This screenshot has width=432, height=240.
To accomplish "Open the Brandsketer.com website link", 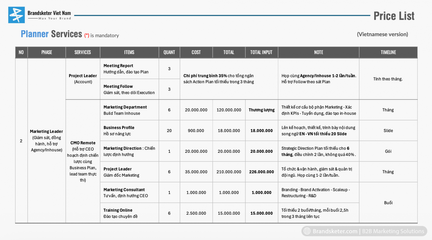I will (335, 231).
